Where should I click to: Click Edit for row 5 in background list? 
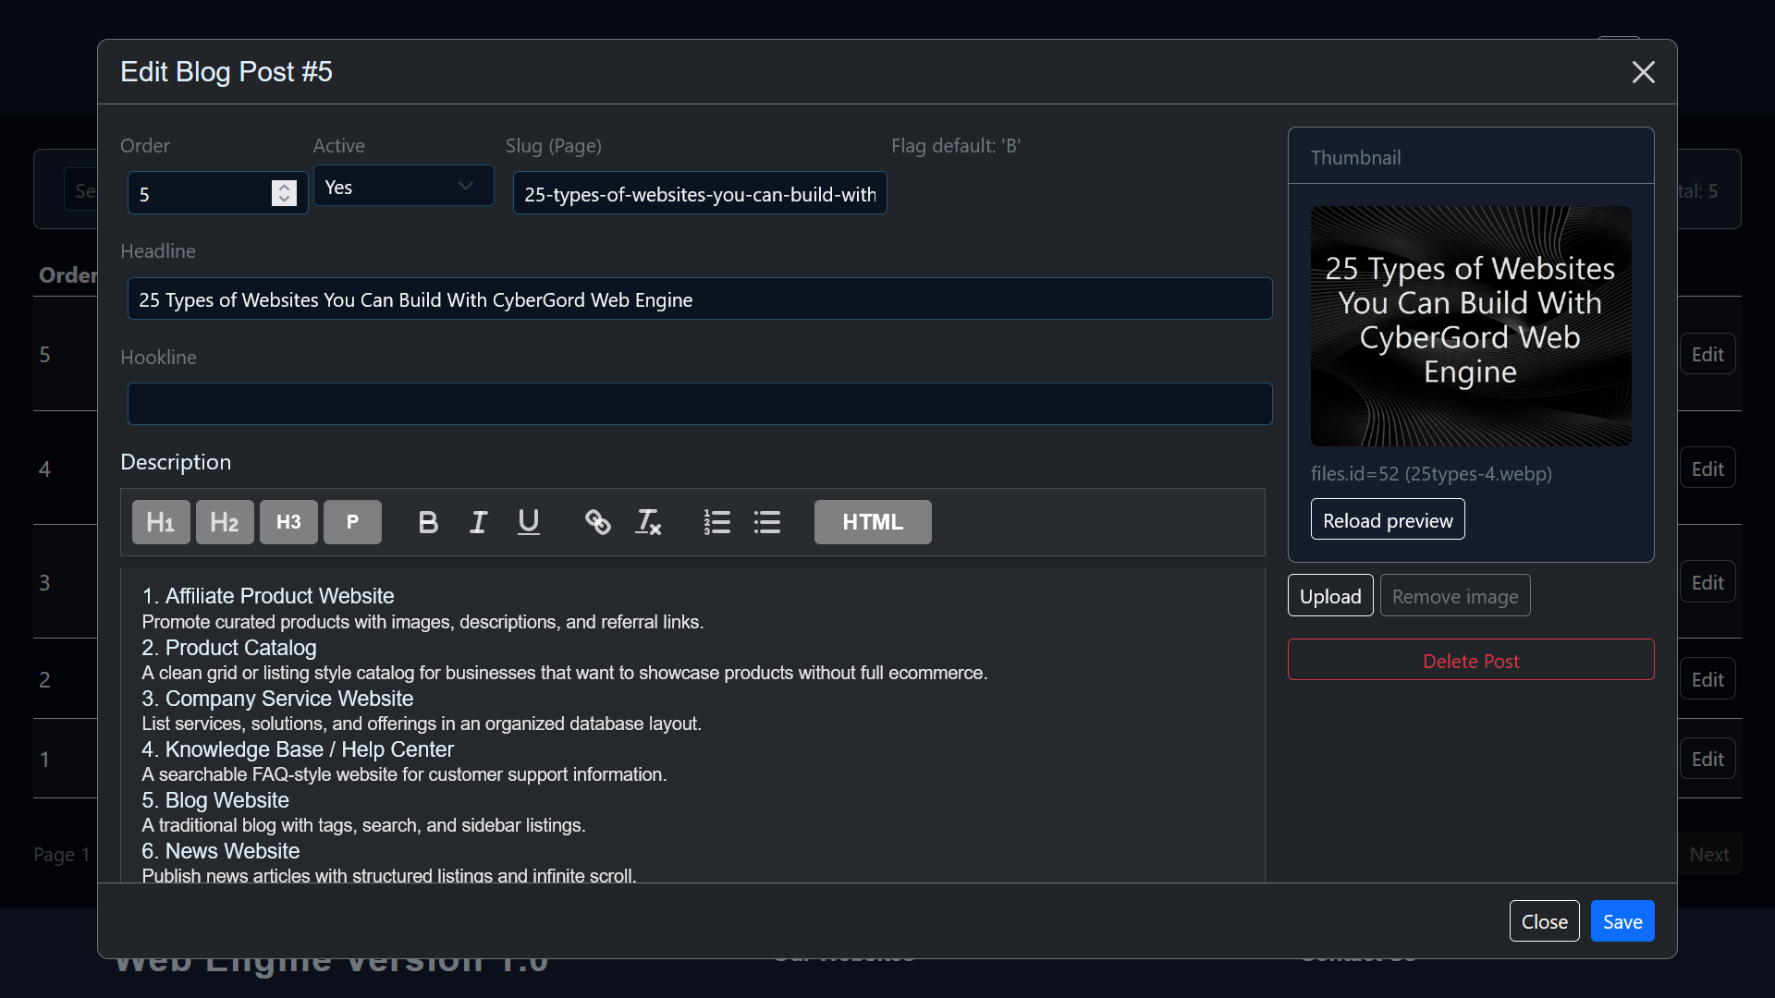point(1708,354)
